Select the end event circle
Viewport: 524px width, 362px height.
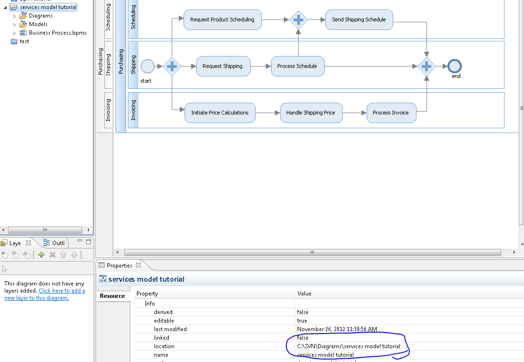point(455,66)
